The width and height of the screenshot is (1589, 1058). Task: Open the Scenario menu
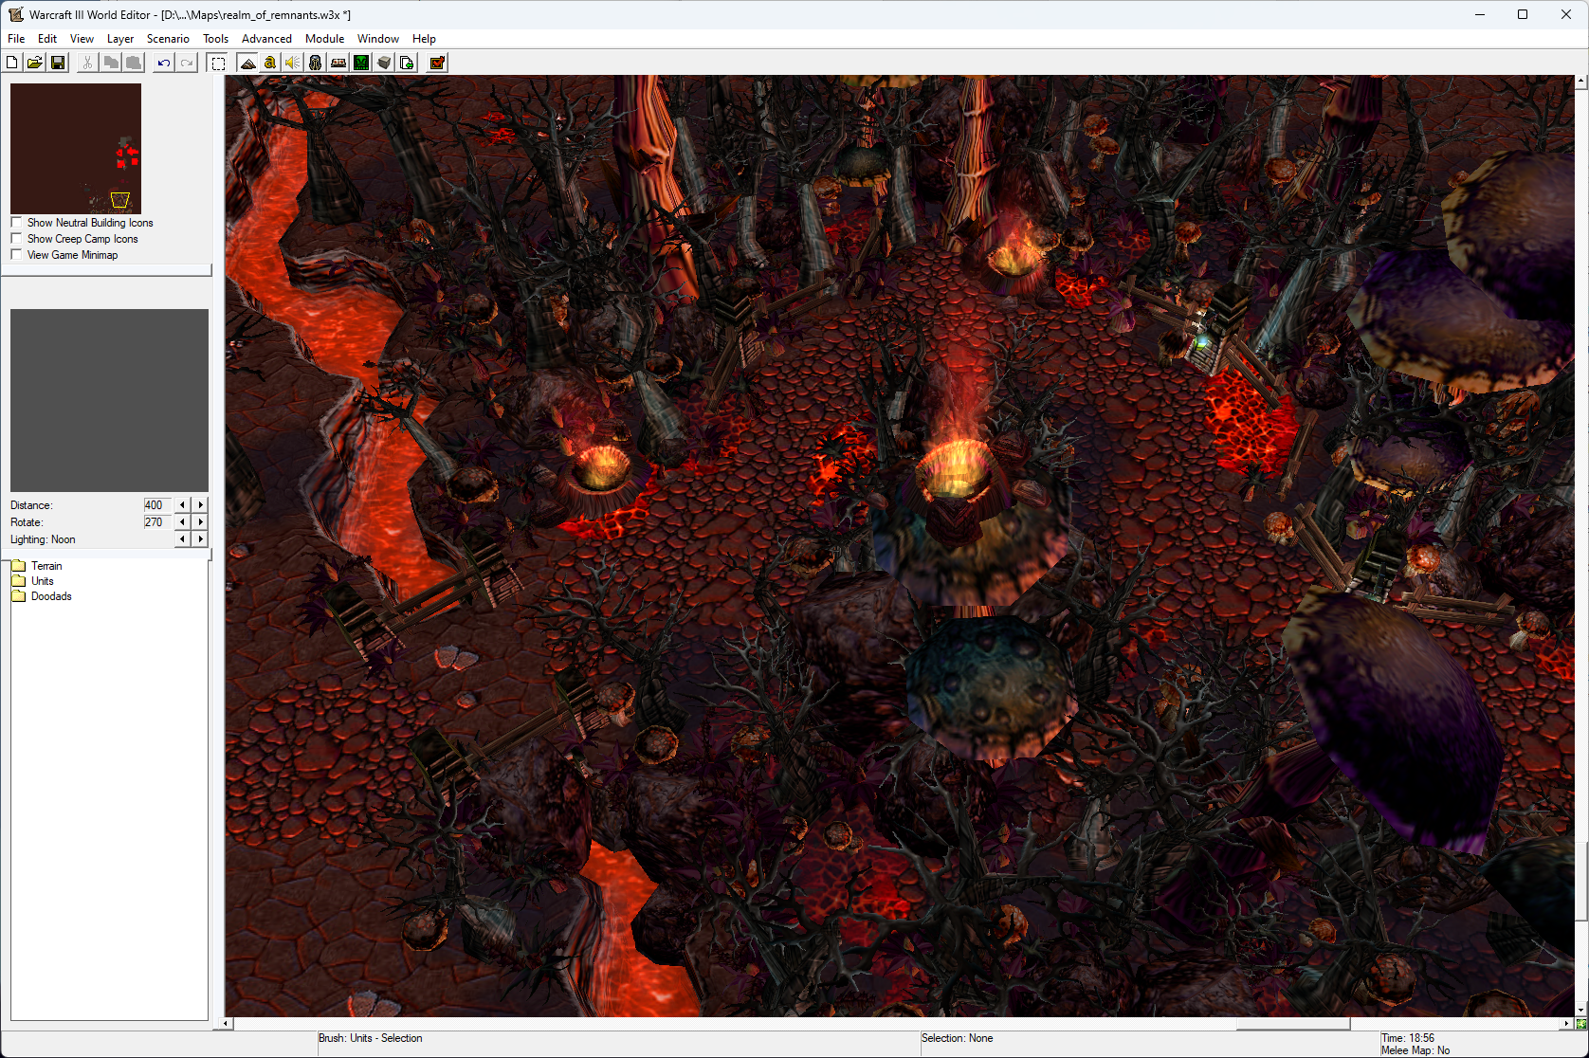[x=168, y=39]
